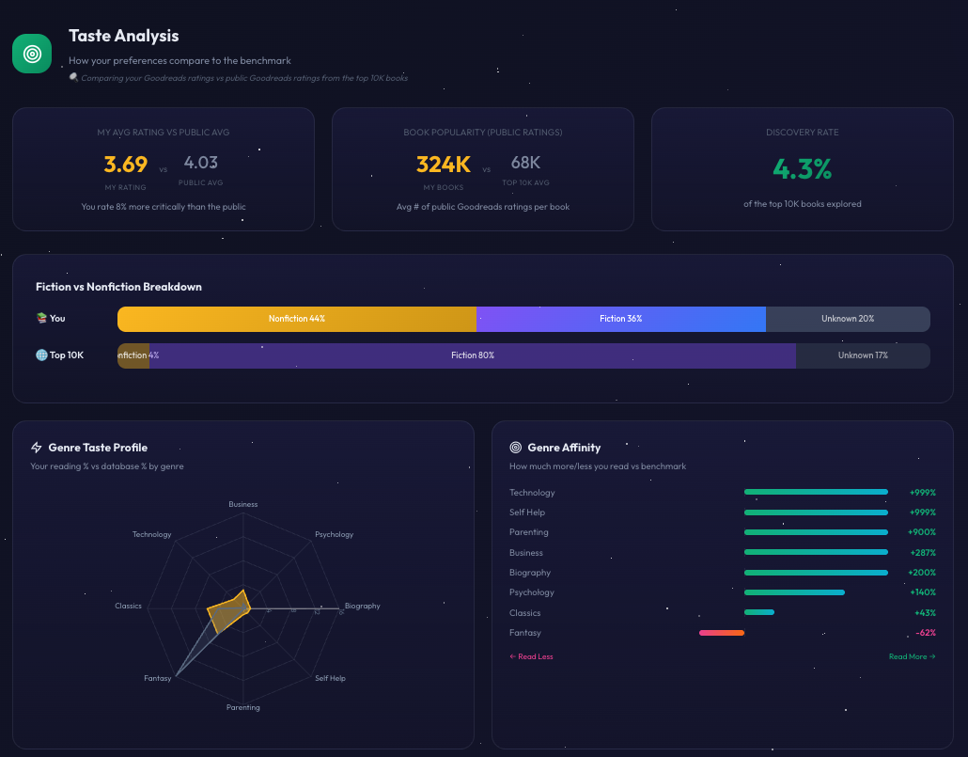968x757 pixels.
Task: Click the magnifier icon before the comparison note
Action: pos(73,78)
